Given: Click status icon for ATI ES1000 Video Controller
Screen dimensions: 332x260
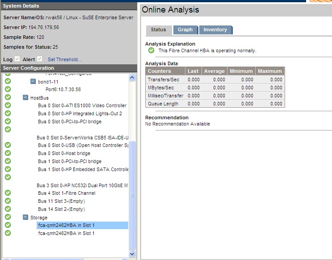Looking at the screenshot, I should pyautogui.click(x=8, y=105).
